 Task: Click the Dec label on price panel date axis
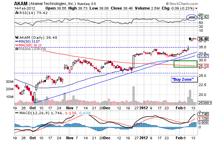click(x=107, y=108)
